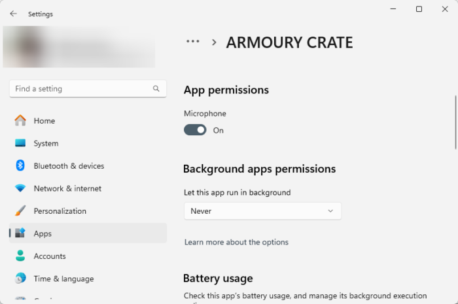Open Network & internet settings
Screen dimensions: 458x304
(x=67, y=188)
